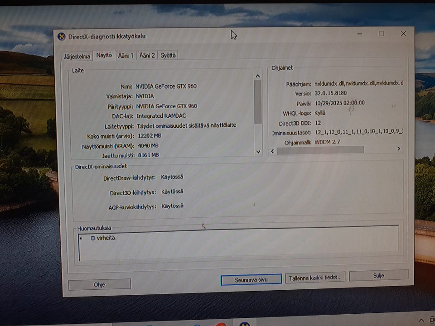435x326 pixels.
Task: Click Tallenna kaikki tiedot button
Action: click(x=315, y=278)
